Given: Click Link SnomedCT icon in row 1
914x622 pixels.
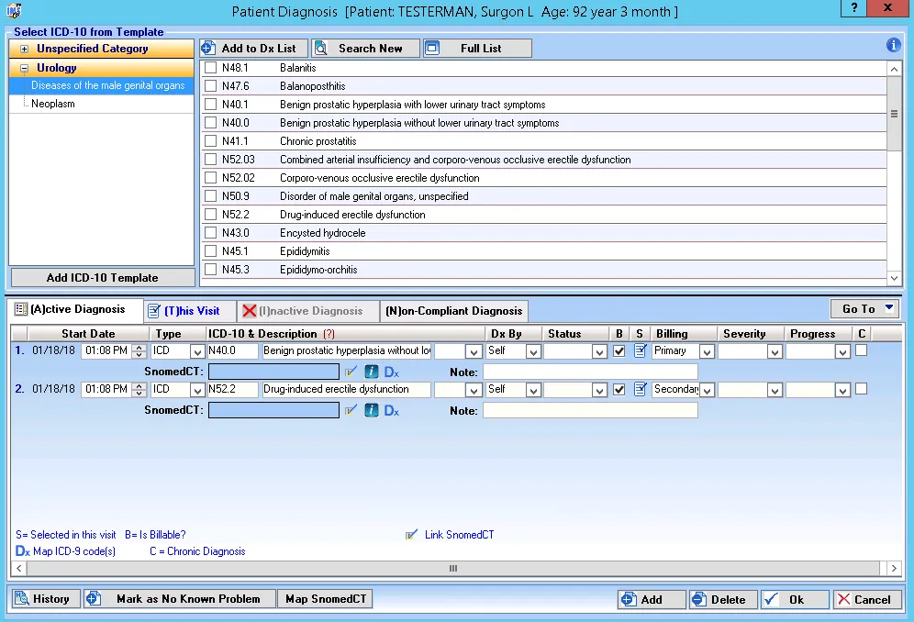Looking at the screenshot, I should (351, 372).
